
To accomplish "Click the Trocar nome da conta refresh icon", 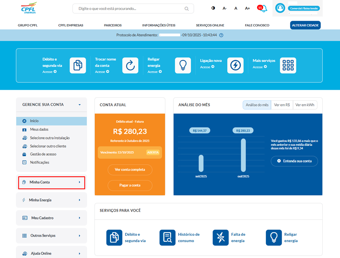I will (130, 66).
